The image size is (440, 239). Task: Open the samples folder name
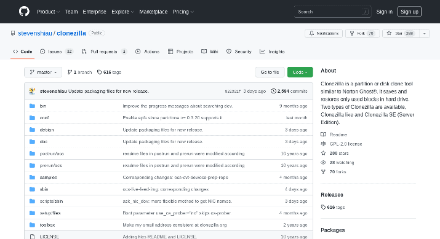pyautogui.click(x=48, y=178)
